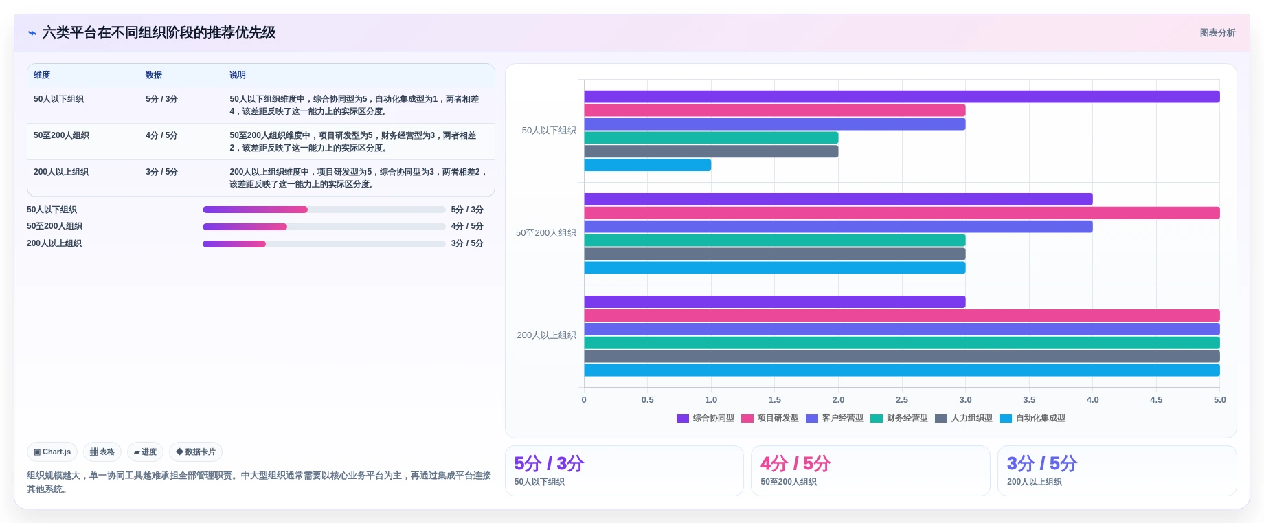Click the table cell reading 4分 / 5分
Image resolution: width=1264 pixels, height=523 pixels.
(x=161, y=135)
